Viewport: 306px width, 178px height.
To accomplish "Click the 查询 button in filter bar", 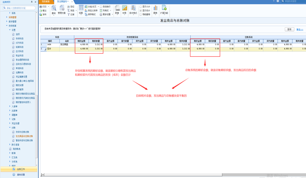I will 290,29.
